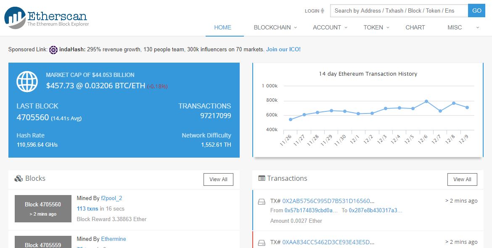Open the CHART page
The image size is (492, 248).
(x=415, y=28)
